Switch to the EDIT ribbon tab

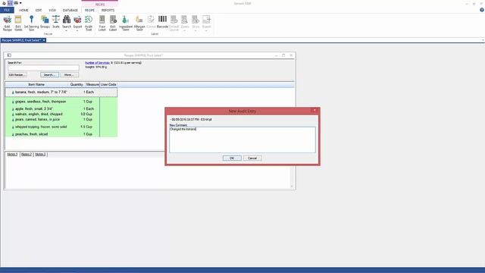pyautogui.click(x=39, y=10)
